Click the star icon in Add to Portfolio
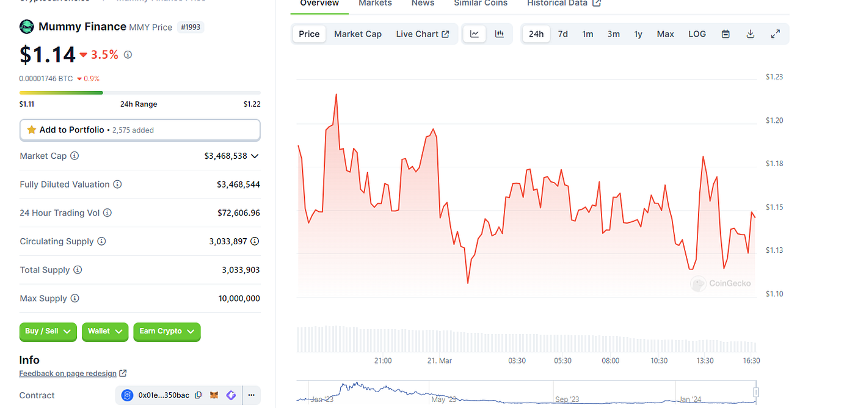The width and height of the screenshot is (855, 408). (32, 130)
